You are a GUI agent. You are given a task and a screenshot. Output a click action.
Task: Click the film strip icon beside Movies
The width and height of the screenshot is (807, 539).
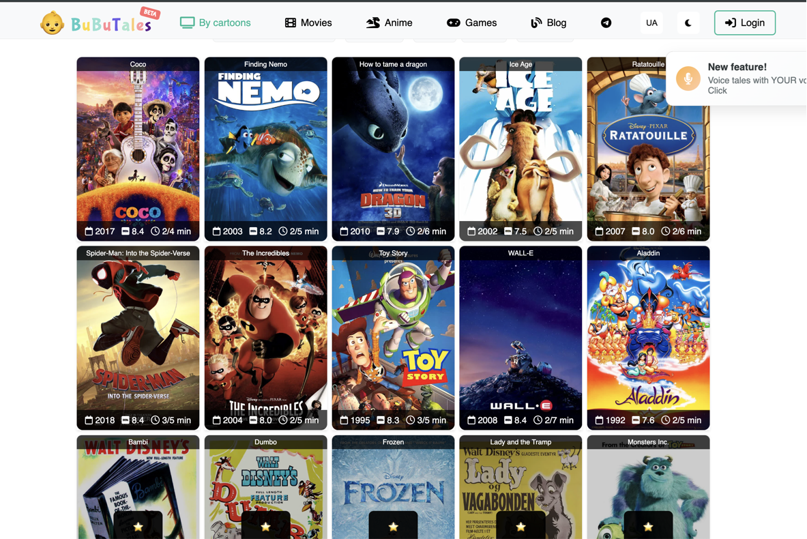pyautogui.click(x=291, y=23)
